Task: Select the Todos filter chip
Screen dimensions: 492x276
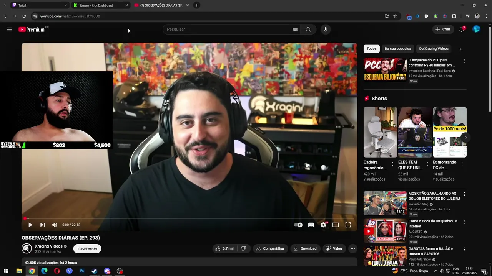Action: (372, 49)
